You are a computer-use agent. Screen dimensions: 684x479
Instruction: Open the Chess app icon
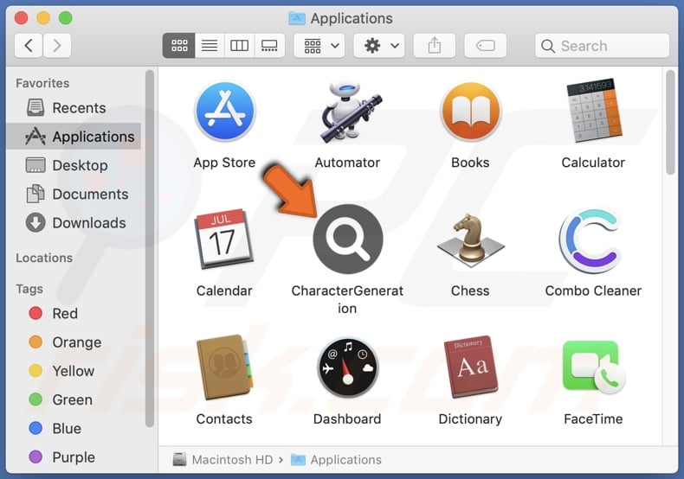pos(470,240)
